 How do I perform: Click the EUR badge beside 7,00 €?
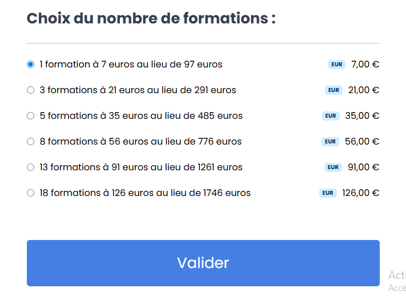click(x=336, y=65)
